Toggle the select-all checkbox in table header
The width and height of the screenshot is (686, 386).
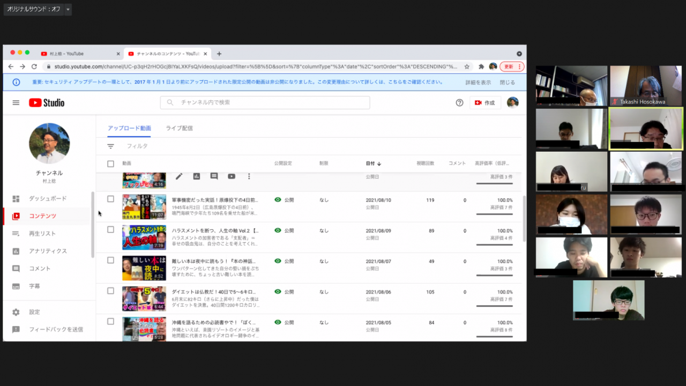[x=110, y=164]
